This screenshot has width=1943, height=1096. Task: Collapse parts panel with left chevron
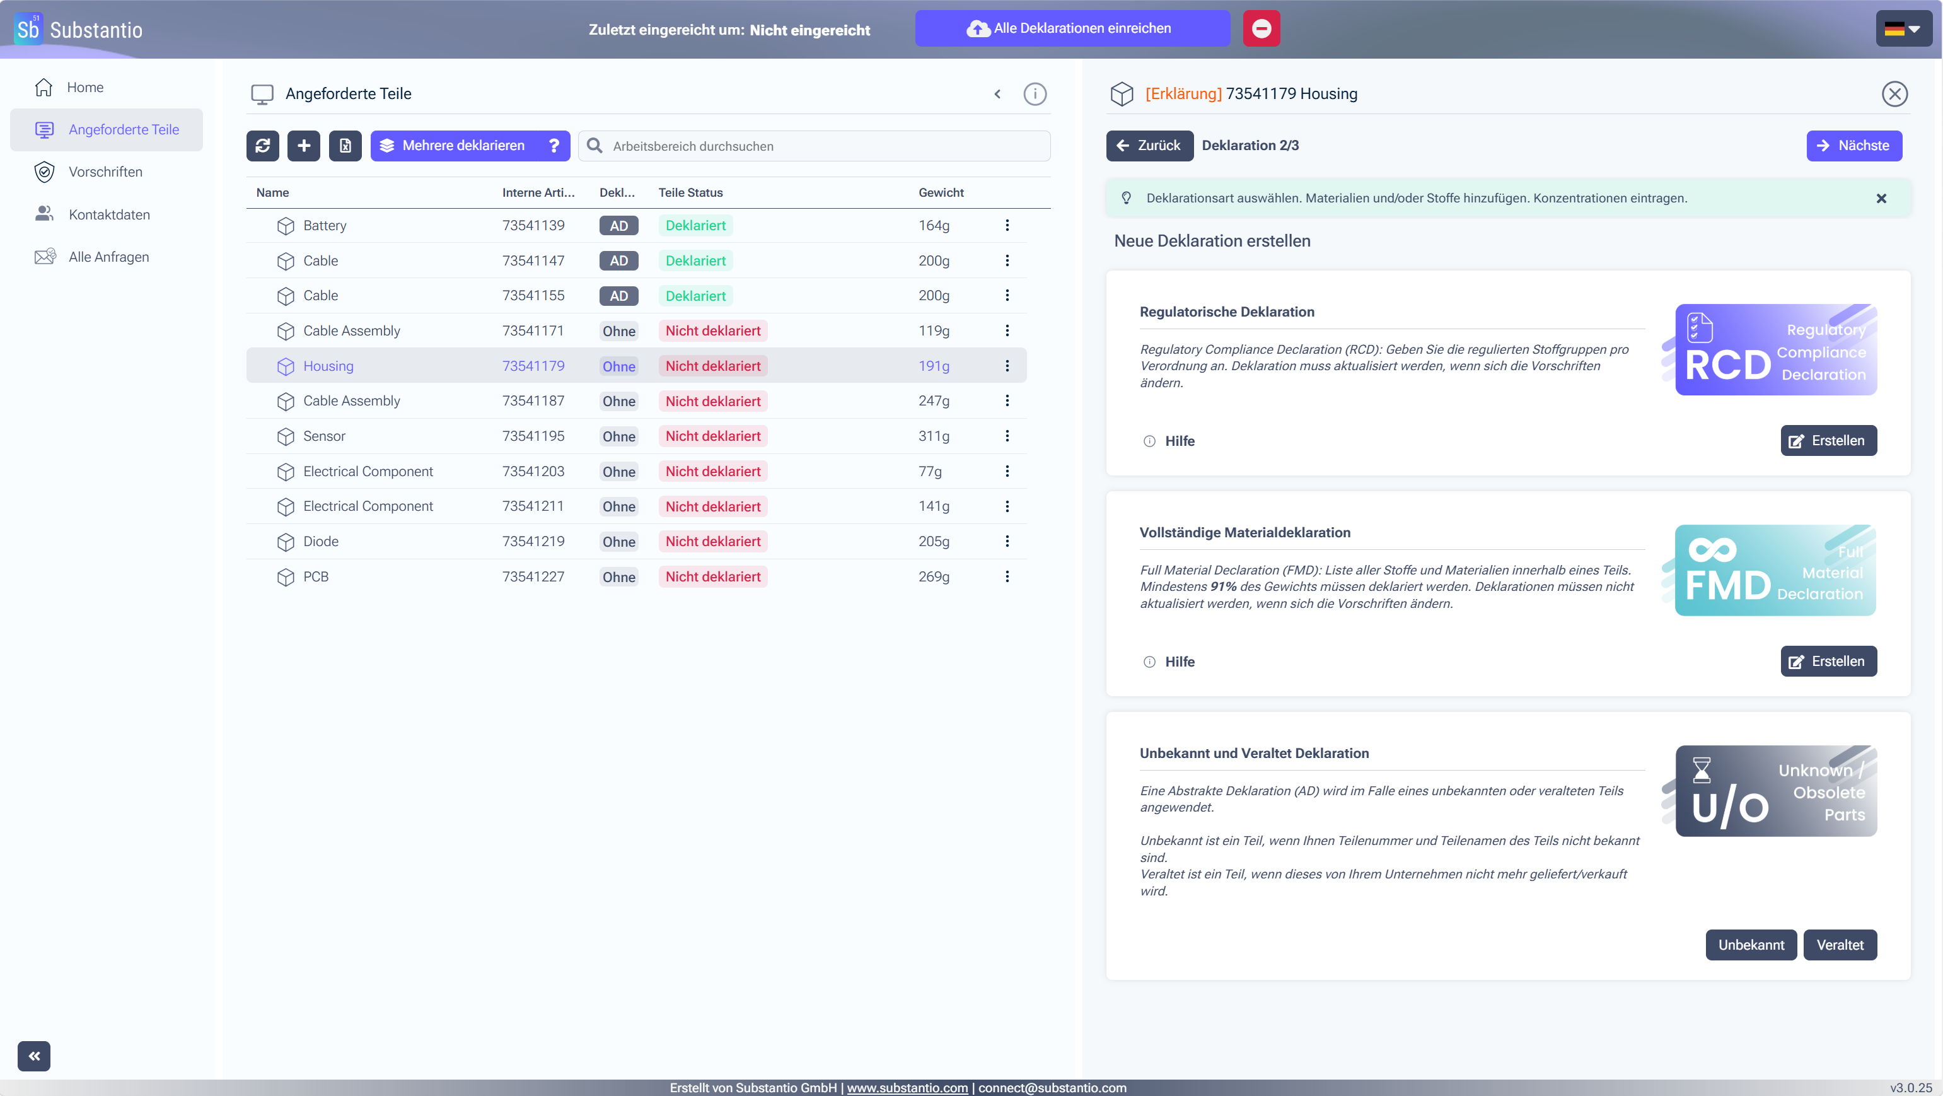point(997,95)
